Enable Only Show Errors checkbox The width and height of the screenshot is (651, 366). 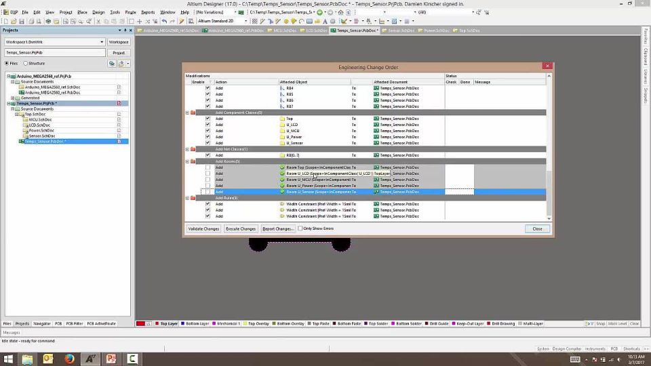click(x=300, y=228)
